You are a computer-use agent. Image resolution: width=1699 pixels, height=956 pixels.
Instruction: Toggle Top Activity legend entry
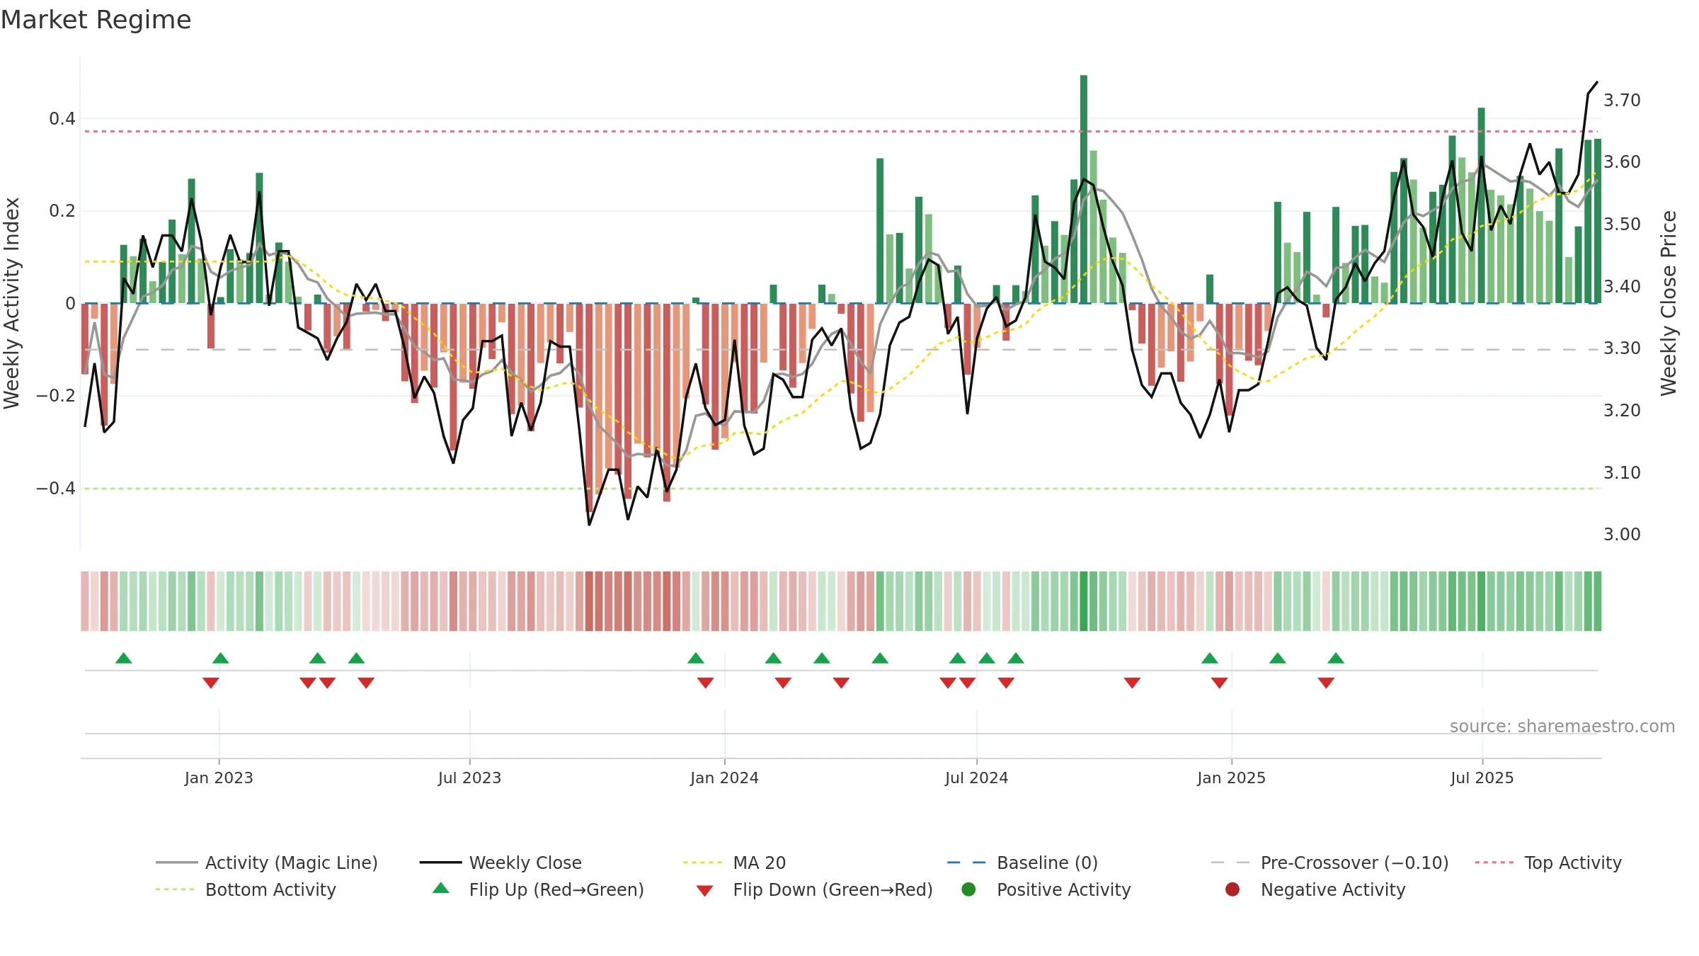point(1548,863)
